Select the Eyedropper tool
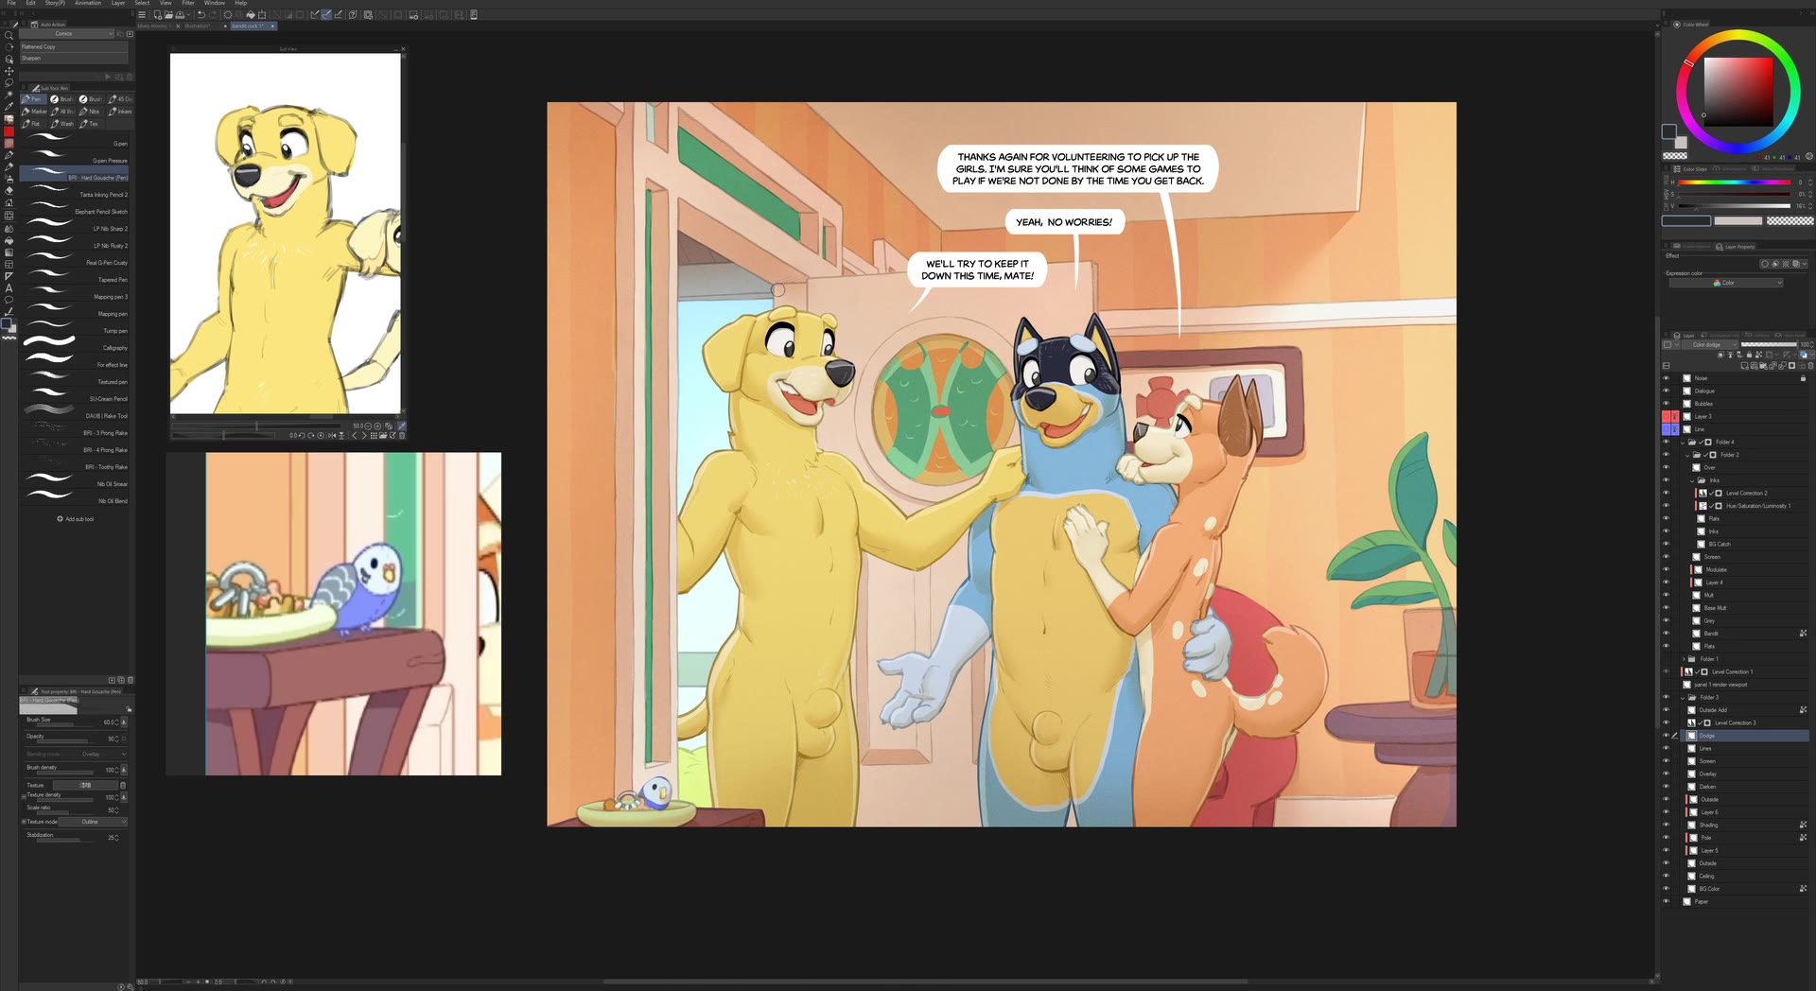Image resolution: width=1816 pixels, height=991 pixels. tap(9, 106)
